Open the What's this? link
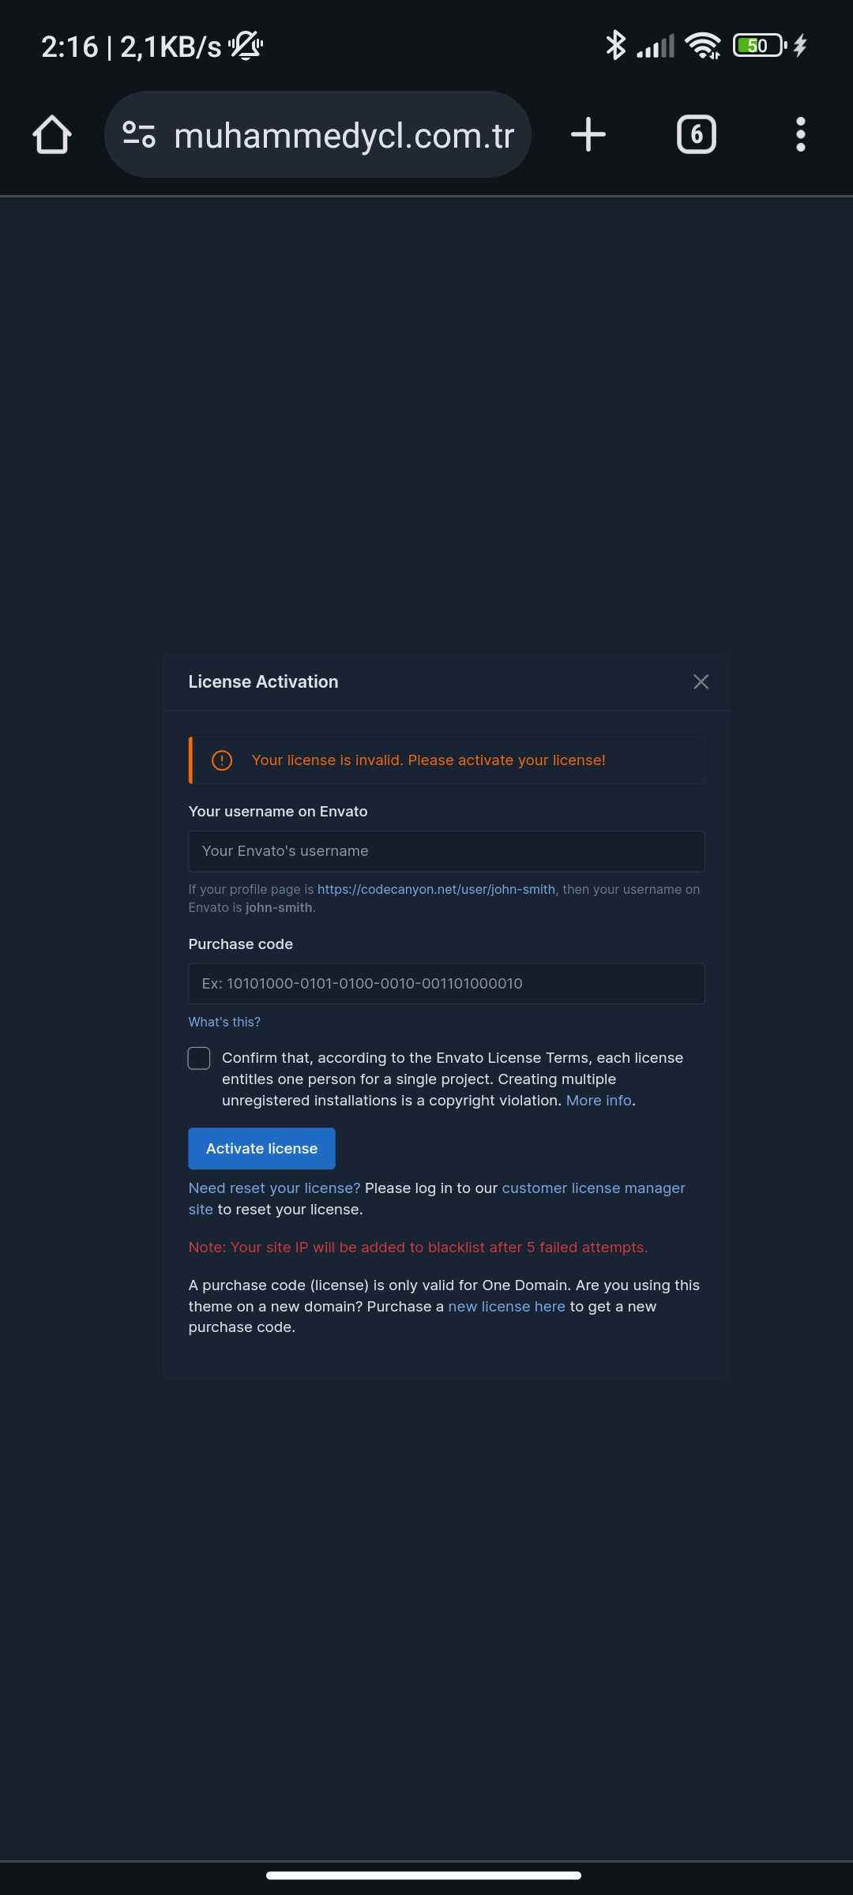 224,1022
